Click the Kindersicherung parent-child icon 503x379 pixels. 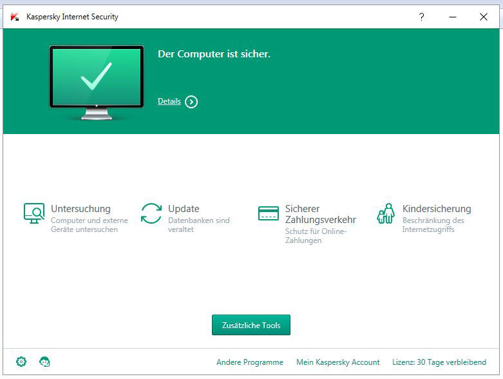click(386, 213)
